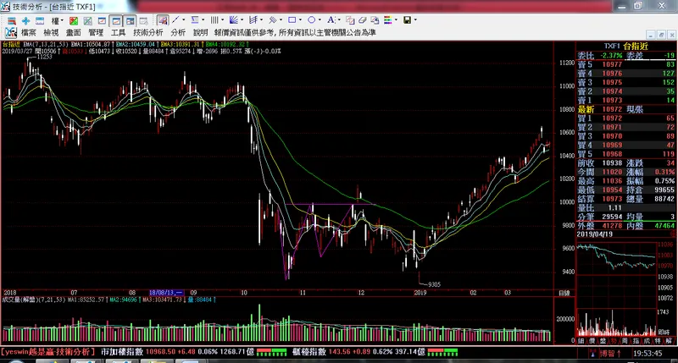
Task: Click the small chart window icon with red line
Action: (x=102, y=20)
